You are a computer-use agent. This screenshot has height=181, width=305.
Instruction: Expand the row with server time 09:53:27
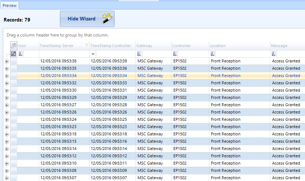click(x=7, y=105)
